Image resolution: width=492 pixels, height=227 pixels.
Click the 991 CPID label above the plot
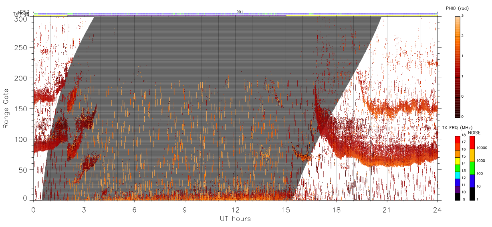[x=240, y=12]
